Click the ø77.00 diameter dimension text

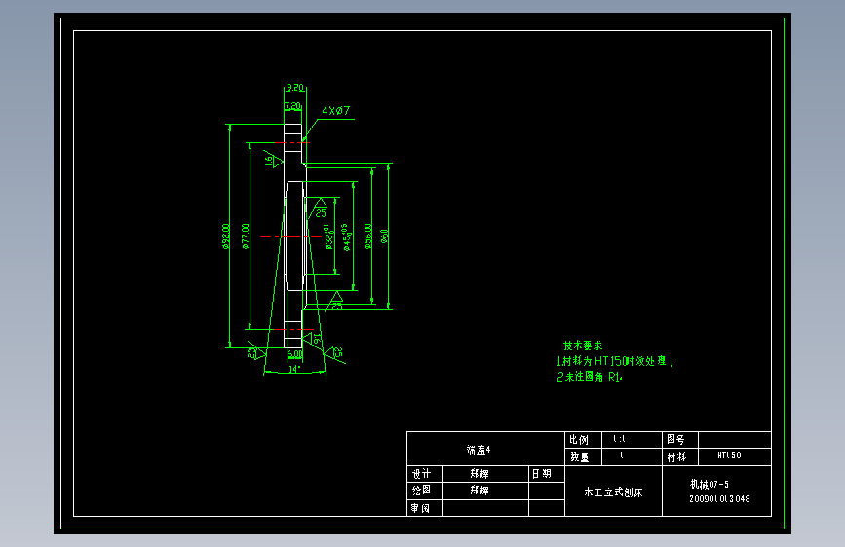(x=246, y=237)
